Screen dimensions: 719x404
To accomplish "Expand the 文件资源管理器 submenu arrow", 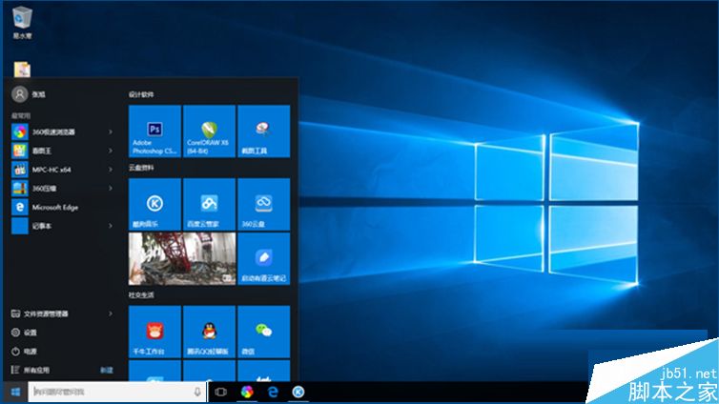I will [111, 313].
